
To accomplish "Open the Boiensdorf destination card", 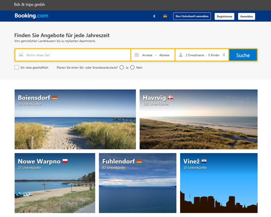I will click(75, 119).
